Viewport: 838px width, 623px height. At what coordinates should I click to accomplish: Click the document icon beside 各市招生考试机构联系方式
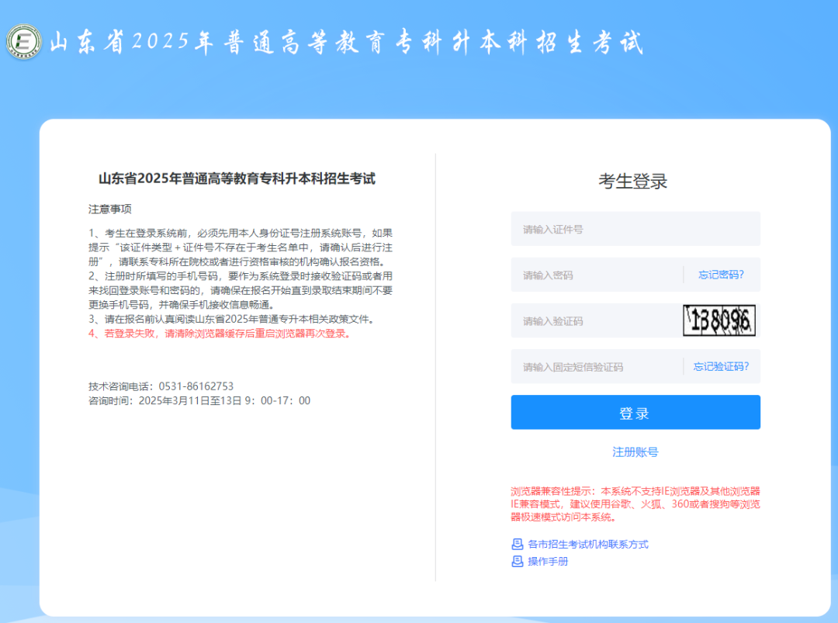click(518, 544)
